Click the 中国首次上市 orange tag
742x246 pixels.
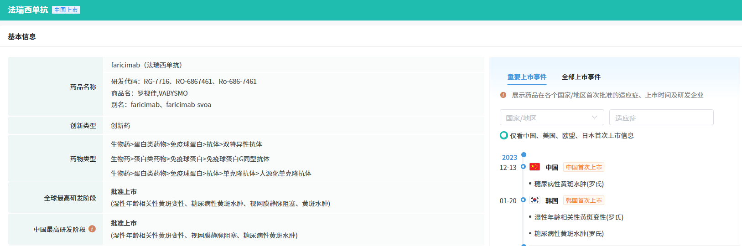(584, 167)
